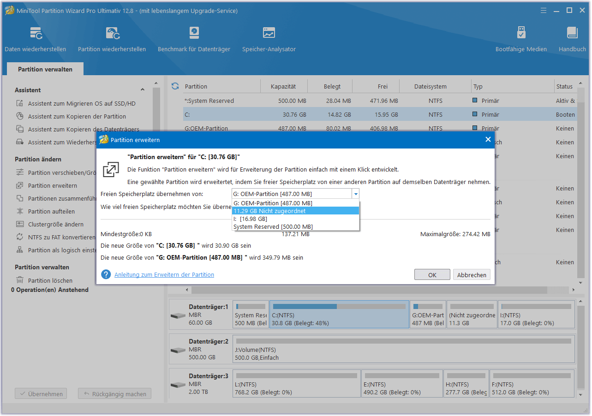Click Rückgängig machen button
592x416 pixels.
click(114, 394)
